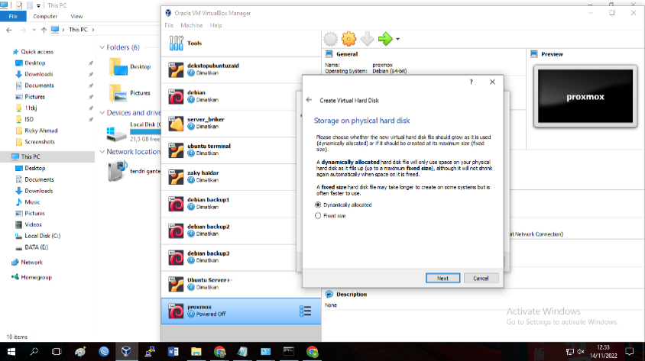Image resolution: width=645 pixels, height=361 pixels.
Task: Go back using the dialog back arrow
Action: pos(309,100)
